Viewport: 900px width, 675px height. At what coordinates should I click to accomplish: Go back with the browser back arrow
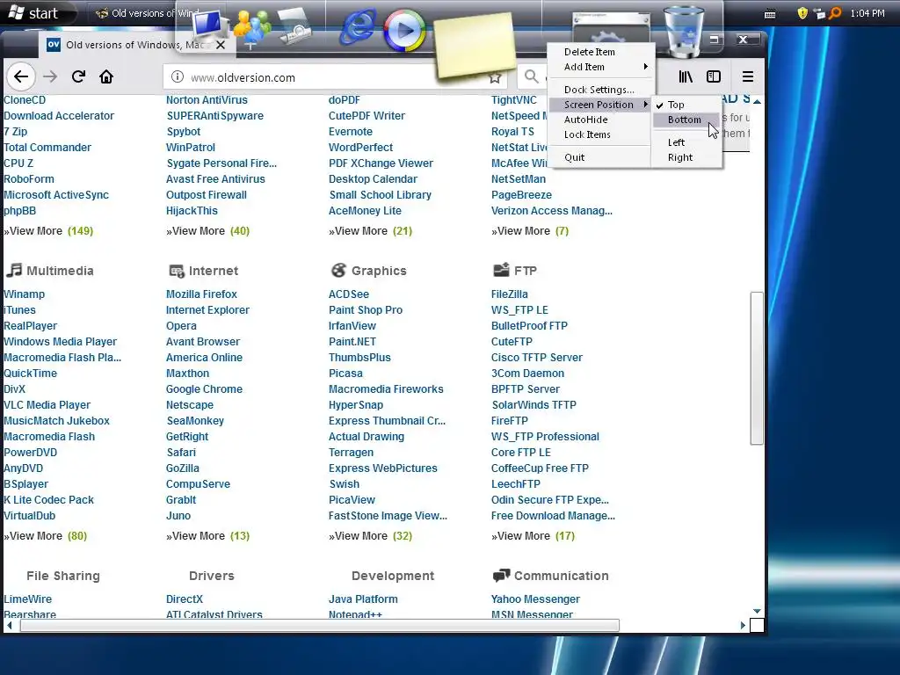tap(21, 77)
